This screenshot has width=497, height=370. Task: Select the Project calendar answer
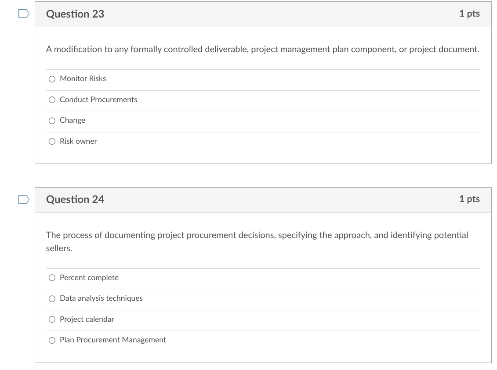[x=52, y=319]
